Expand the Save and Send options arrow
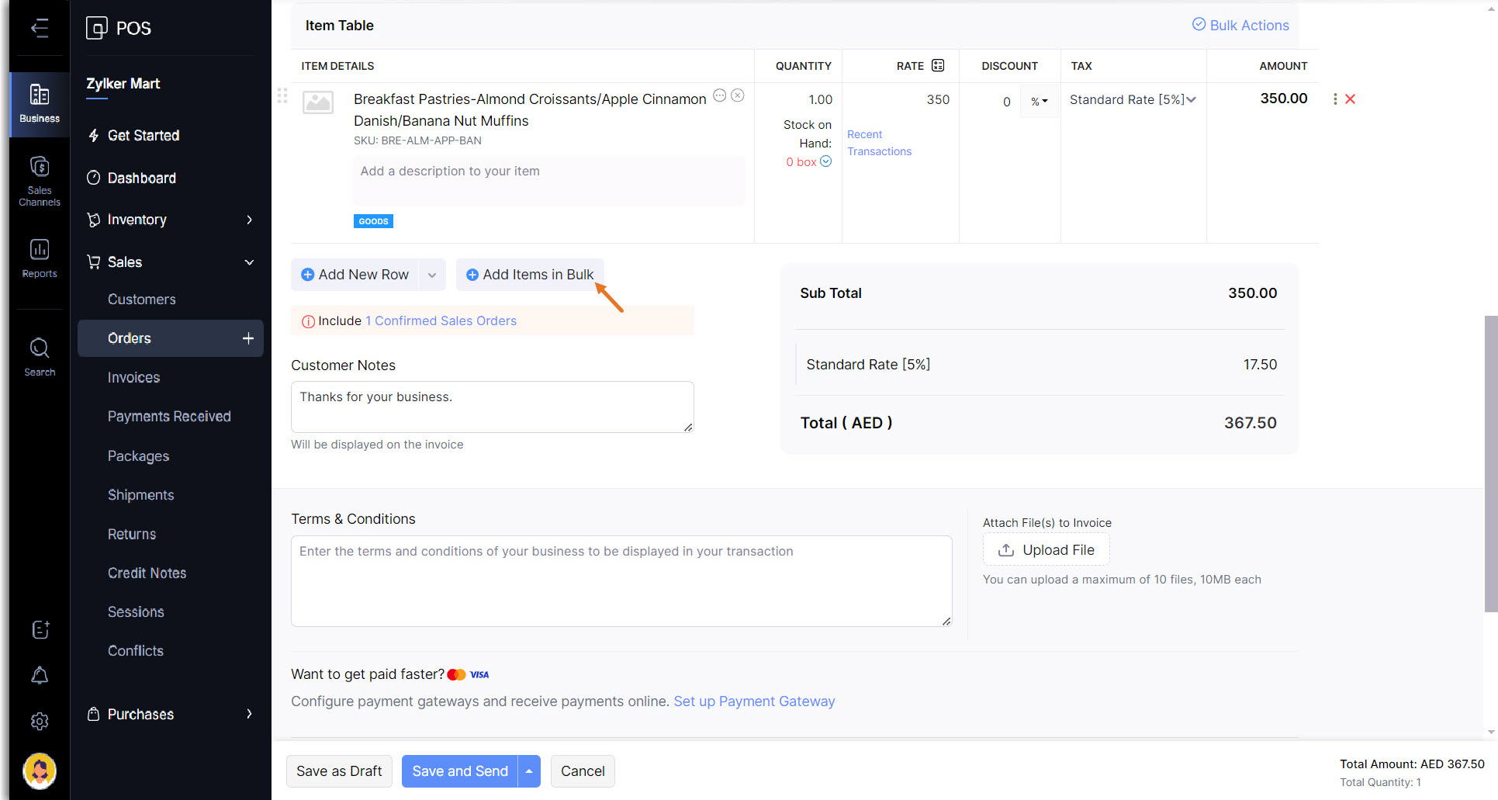The height and width of the screenshot is (800, 1498). pyautogui.click(x=529, y=771)
